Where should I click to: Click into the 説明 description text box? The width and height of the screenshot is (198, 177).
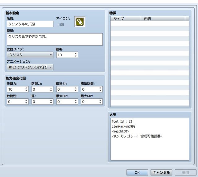click(55, 39)
